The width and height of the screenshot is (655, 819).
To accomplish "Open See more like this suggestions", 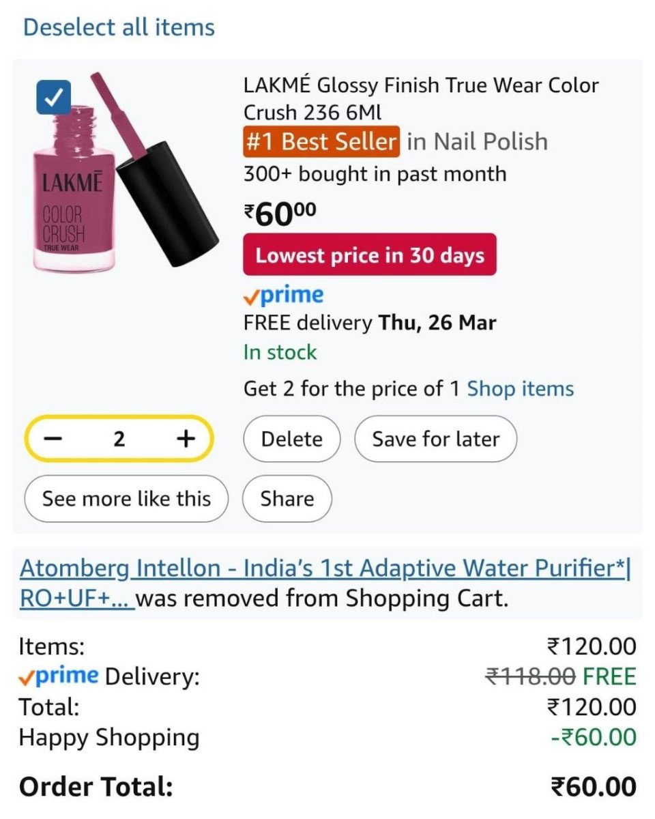I will click(126, 499).
